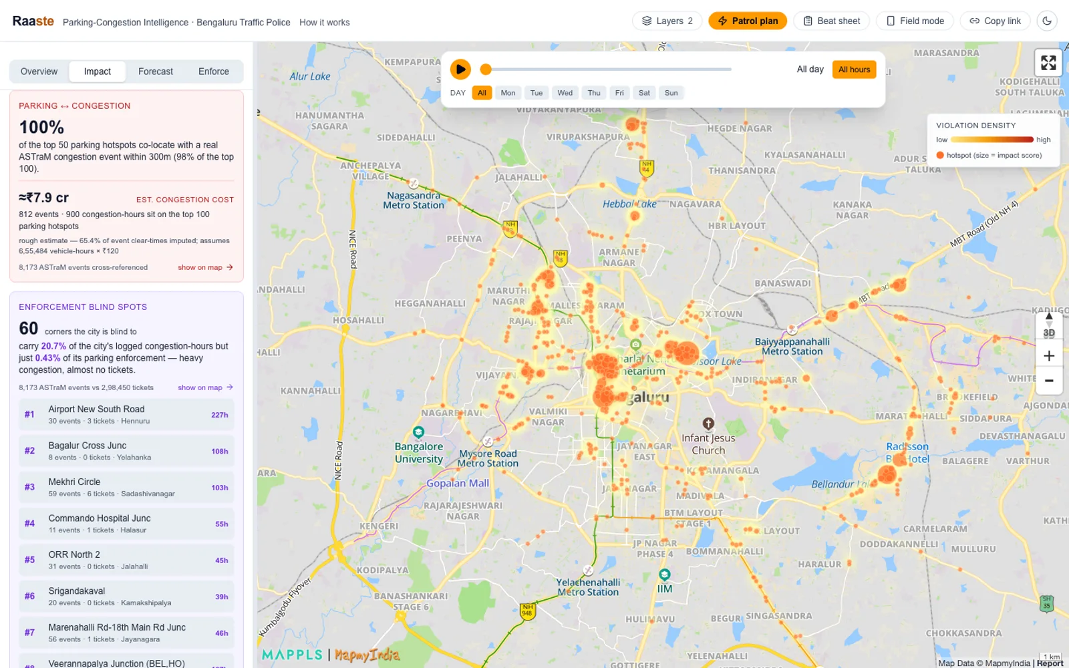The height and width of the screenshot is (668, 1069).
Task: Select Bagalur Cross Junc row
Action: point(126,451)
